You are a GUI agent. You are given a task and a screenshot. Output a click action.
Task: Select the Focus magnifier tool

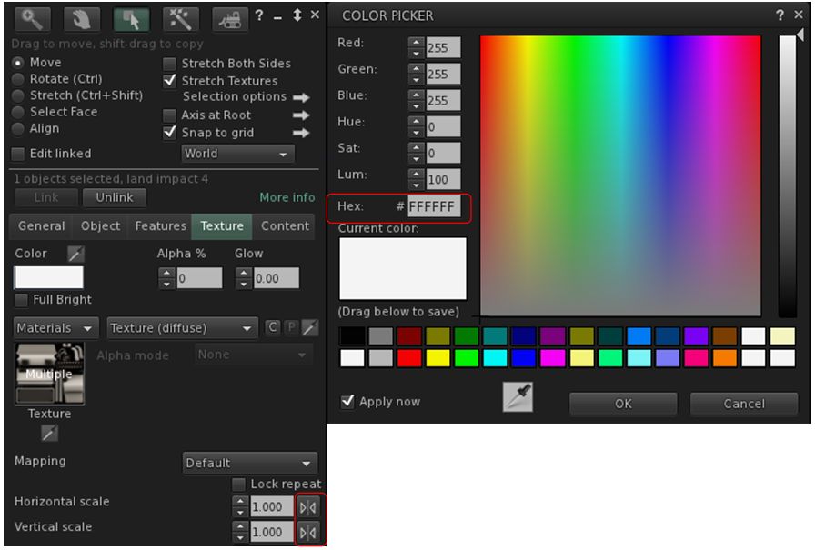[x=33, y=18]
